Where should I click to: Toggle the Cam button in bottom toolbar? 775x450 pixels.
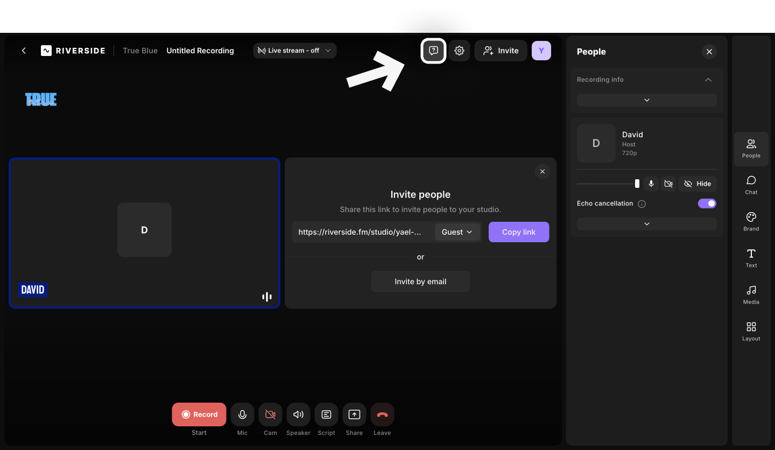pos(270,414)
